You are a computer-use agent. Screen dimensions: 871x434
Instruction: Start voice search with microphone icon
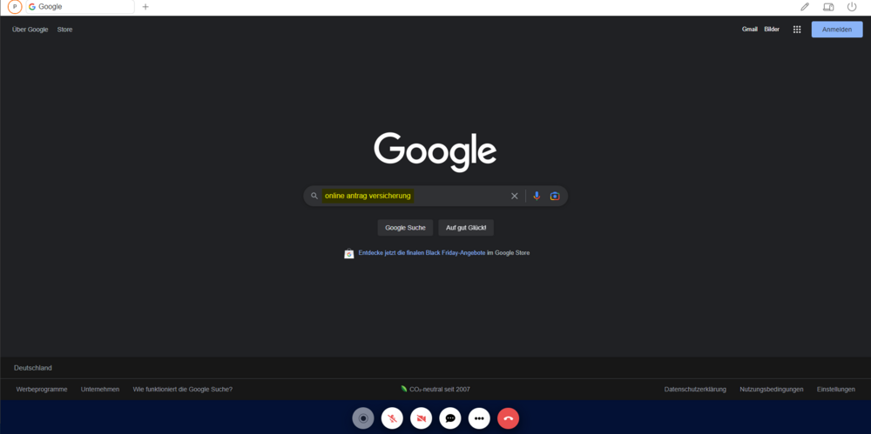[536, 196]
